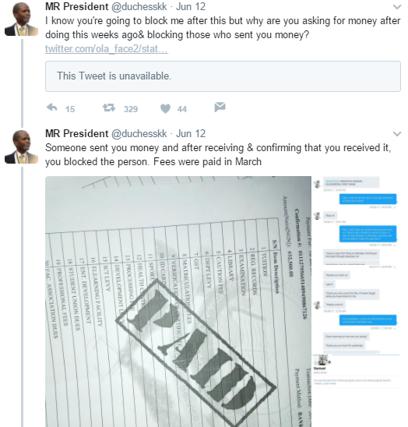Open first tweet's more options chevron
This screenshot has width=408, height=427.
point(397,7)
